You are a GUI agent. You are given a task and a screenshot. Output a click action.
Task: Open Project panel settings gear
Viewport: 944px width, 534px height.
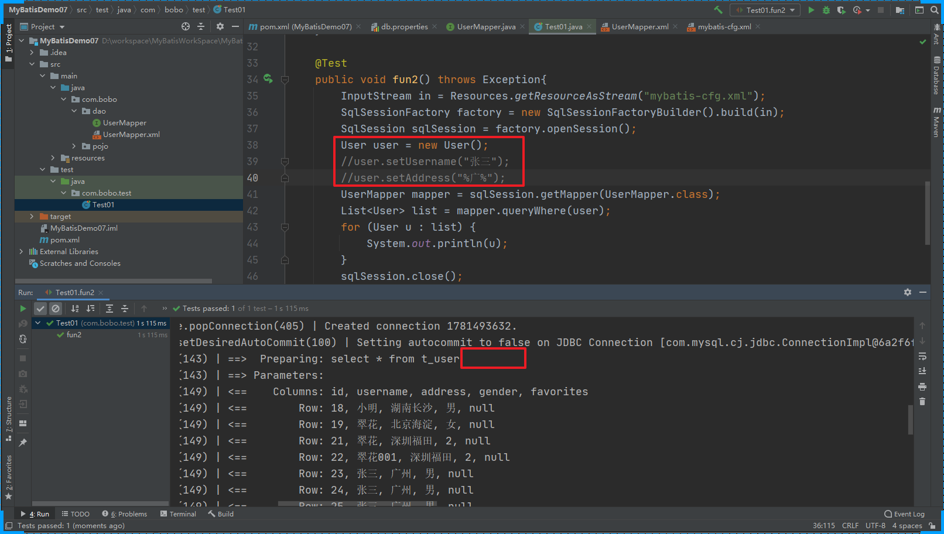pos(220,26)
